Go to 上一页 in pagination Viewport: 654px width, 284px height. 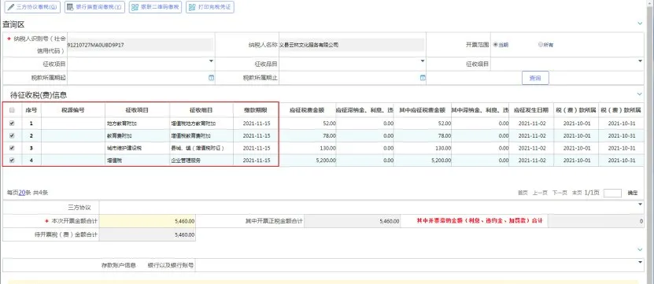pyautogui.click(x=539, y=193)
